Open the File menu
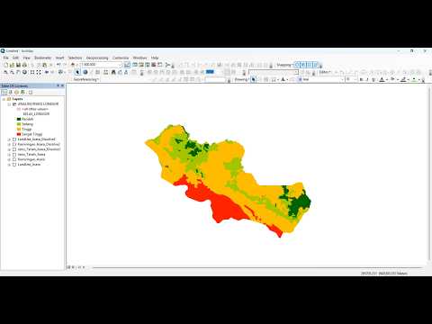432x324 pixels. tap(6, 58)
